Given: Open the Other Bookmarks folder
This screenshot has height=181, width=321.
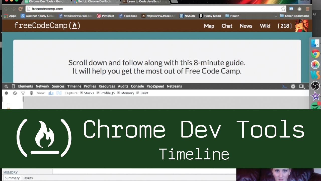Looking at the screenshot, I should pos(294,16).
